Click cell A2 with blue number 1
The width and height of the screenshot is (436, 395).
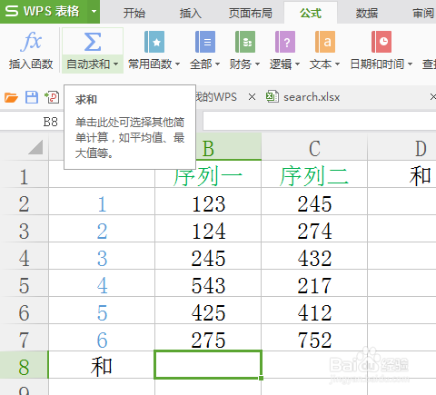[x=102, y=202]
